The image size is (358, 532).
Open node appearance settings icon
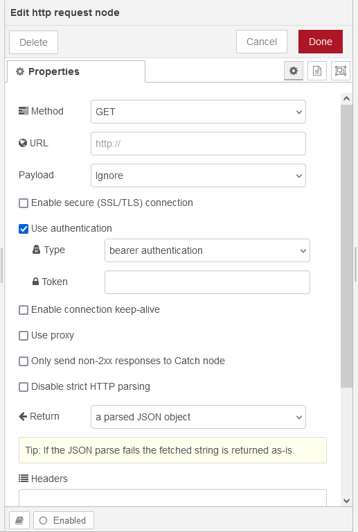341,71
